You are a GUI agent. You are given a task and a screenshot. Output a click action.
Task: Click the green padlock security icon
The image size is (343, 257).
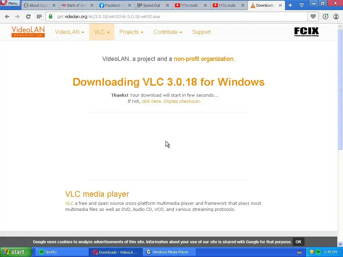click(51, 17)
